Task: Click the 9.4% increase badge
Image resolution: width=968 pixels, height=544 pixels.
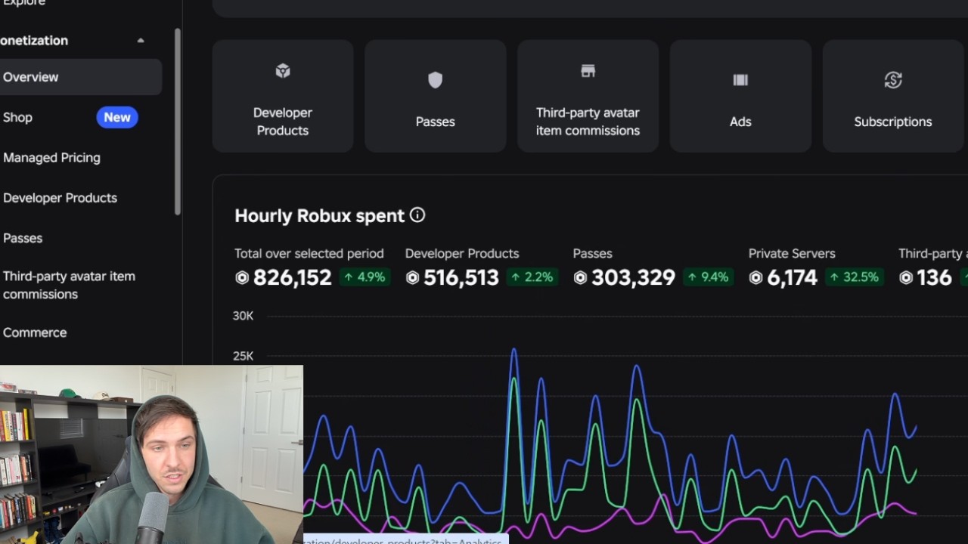Action: pos(708,277)
